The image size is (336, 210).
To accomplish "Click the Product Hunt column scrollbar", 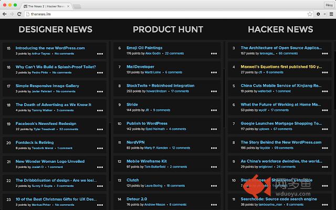I will point(224,98).
